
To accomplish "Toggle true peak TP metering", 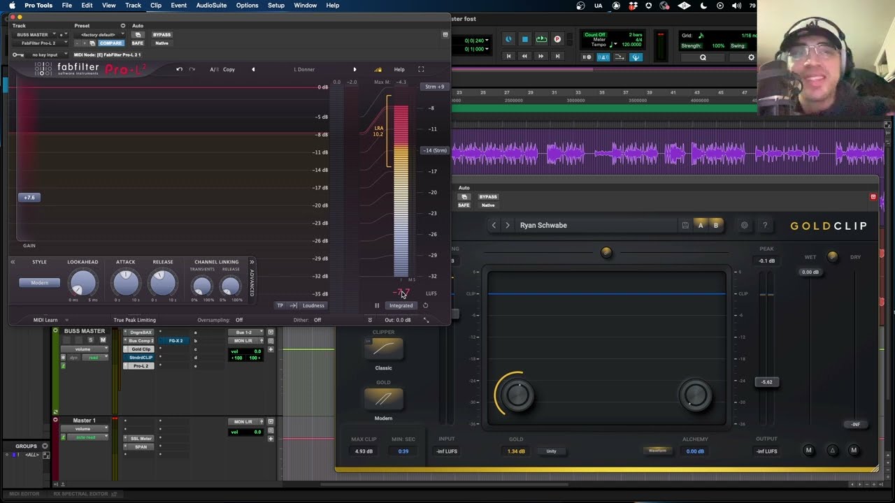I will (x=280, y=305).
